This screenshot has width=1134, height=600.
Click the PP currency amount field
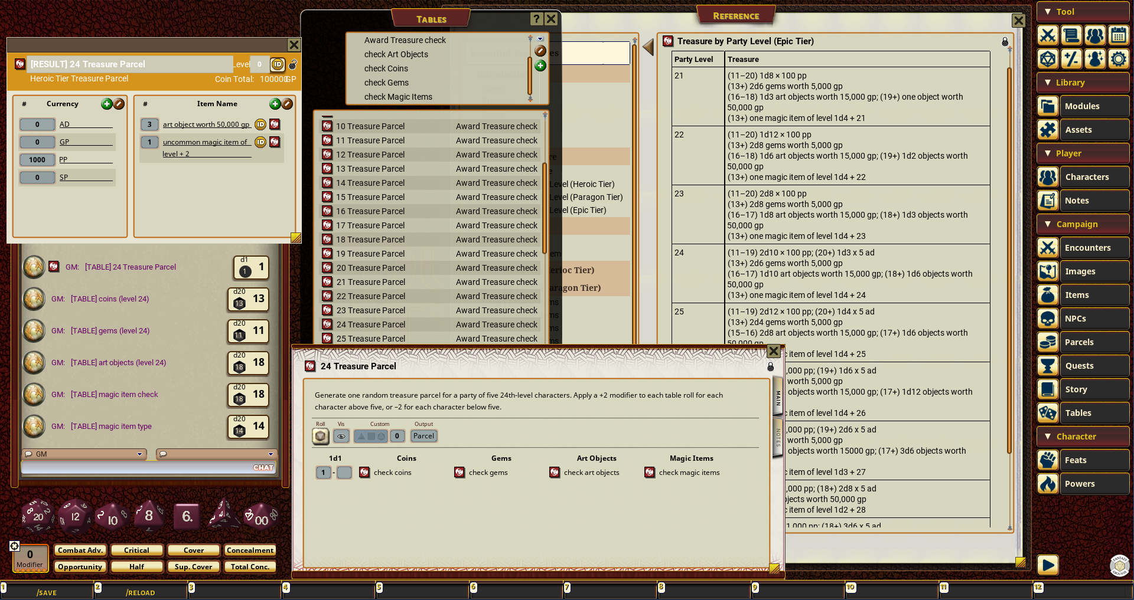pos(37,160)
